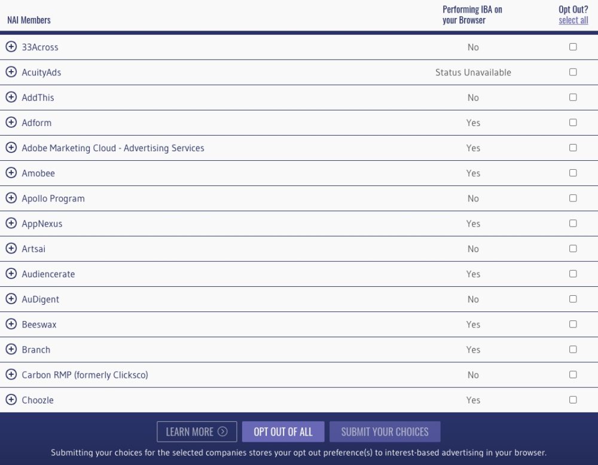Expand Audiencerate member details
598x465 pixels.
tap(11, 273)
